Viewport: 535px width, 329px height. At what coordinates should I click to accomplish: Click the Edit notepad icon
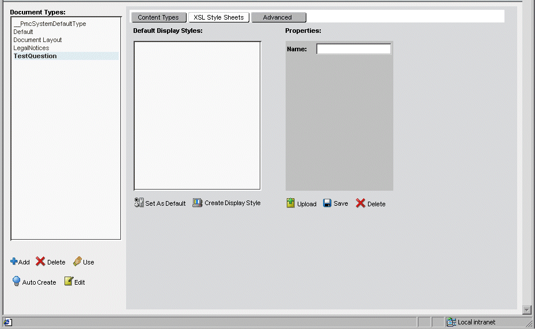(69, 282)
